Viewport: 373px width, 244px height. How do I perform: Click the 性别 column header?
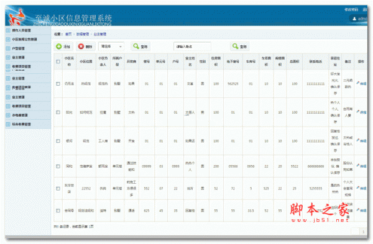203,61
